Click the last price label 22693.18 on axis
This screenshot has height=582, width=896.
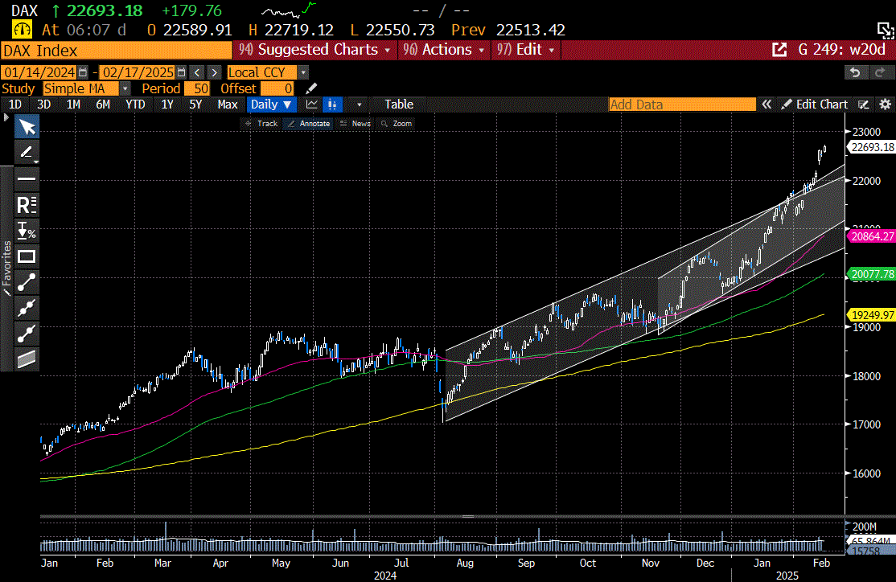(x=872, y=147)
